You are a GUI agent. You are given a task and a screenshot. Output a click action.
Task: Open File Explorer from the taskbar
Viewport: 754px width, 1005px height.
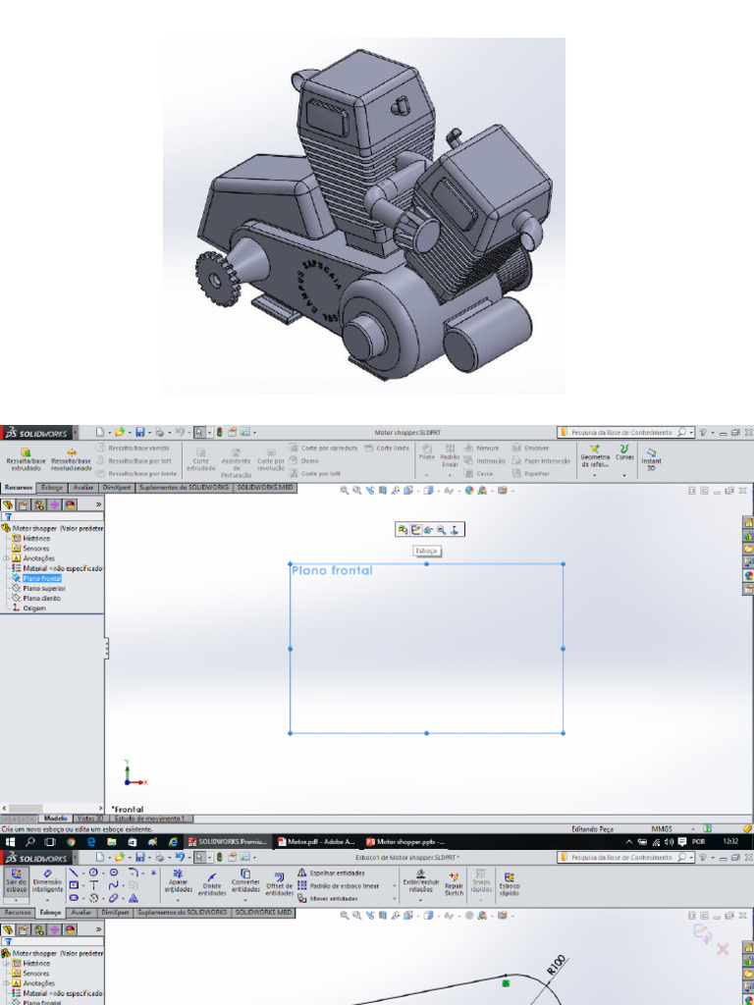tap(111, 841)
